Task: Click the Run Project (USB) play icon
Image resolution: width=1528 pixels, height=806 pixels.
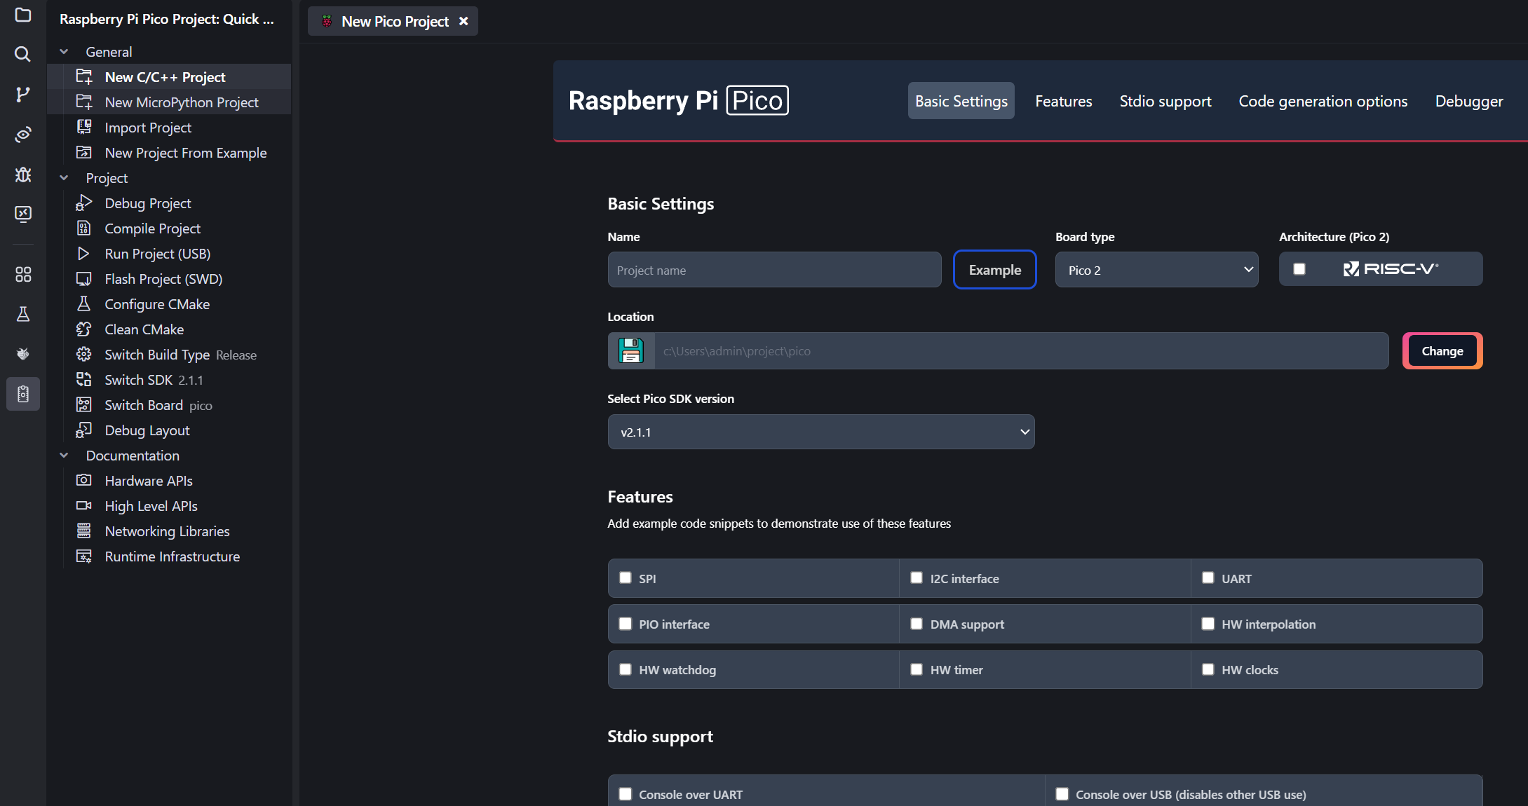Action: pyautogui.click(x=84, y=253)
